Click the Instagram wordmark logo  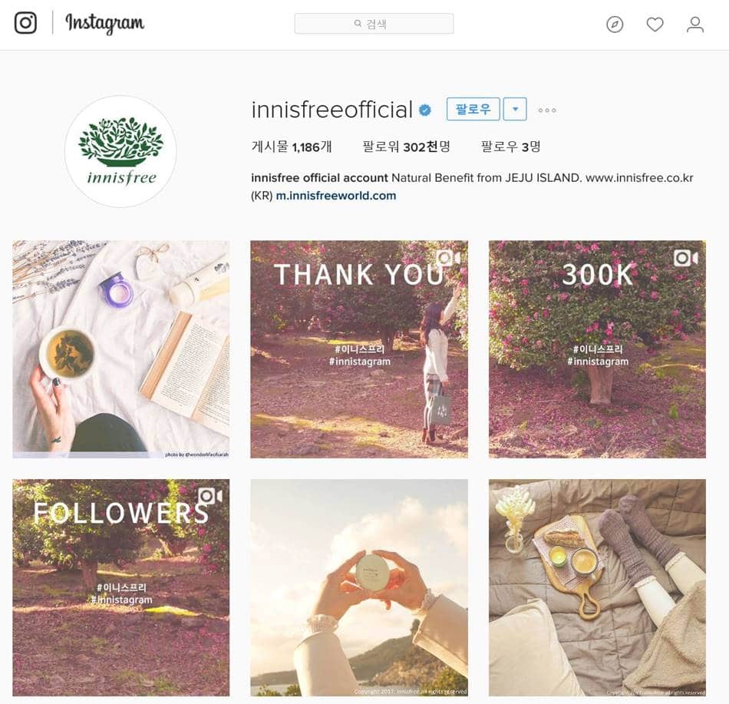[x=104, y=23]
